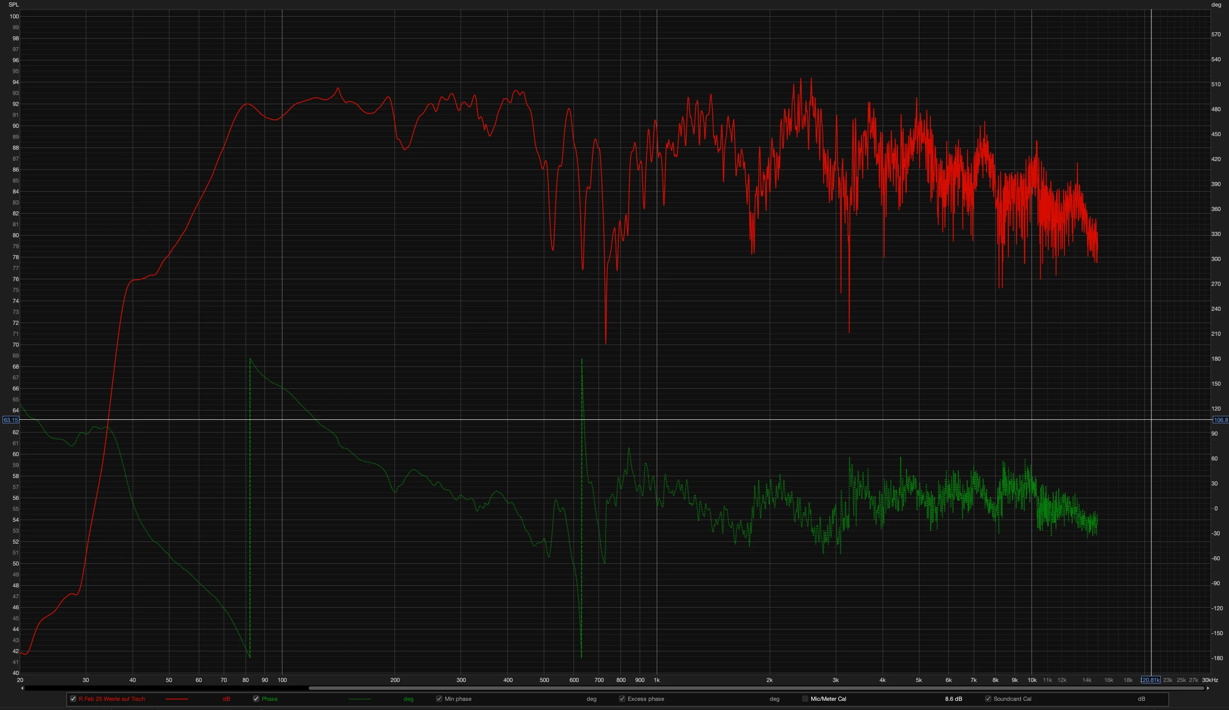Click the right arrow of the horizontal scrollbar
Screen dimensions: 1229x710
[1208, 688]
